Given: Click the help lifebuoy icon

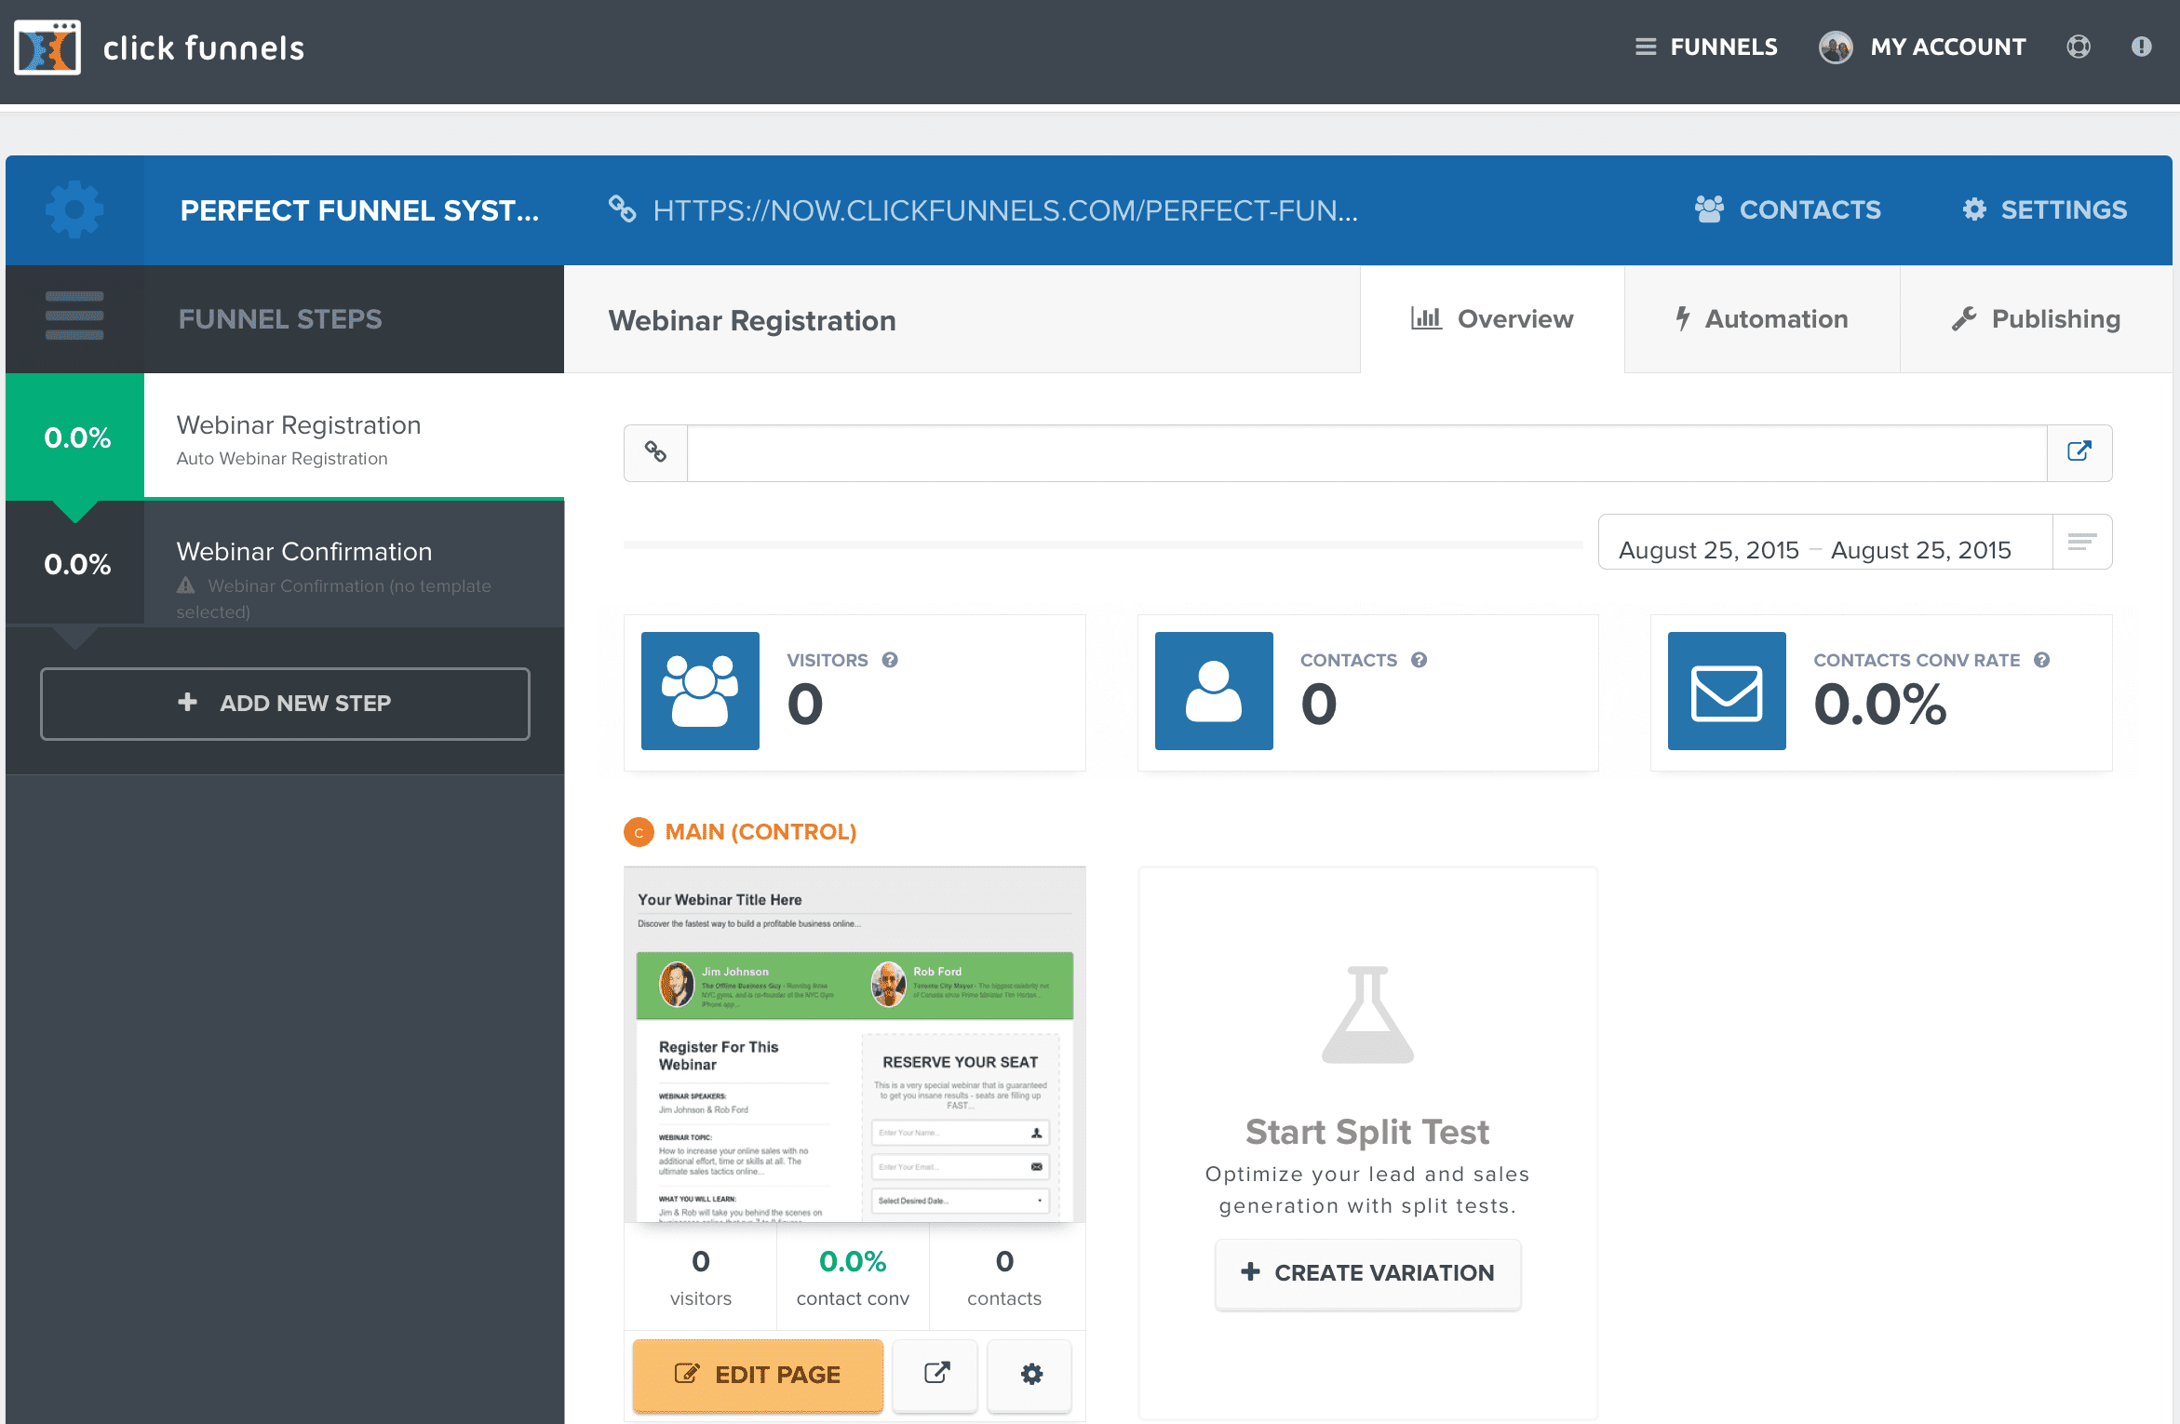Looking at the screenshot, I should coord(2079,47).
